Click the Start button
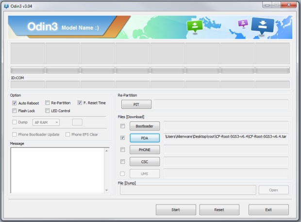The image size is (301, 222). (176, 210)
